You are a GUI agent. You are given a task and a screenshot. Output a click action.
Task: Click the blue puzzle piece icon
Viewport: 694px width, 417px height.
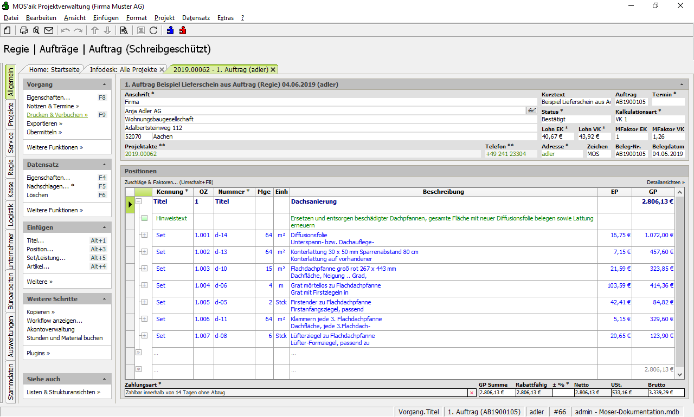point(170,30)
